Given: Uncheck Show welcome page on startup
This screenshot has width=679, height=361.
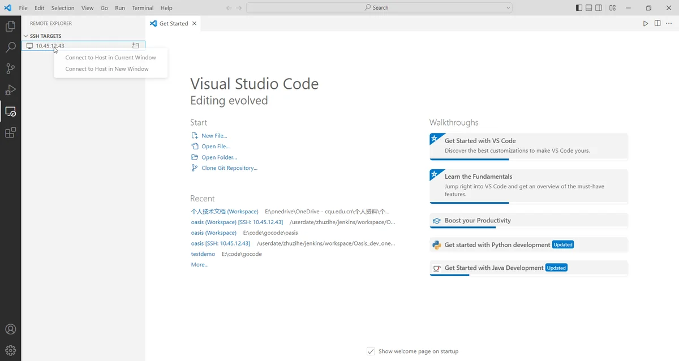Looking at the screenshot, I should pyautogui.click(x=371, y=351).
